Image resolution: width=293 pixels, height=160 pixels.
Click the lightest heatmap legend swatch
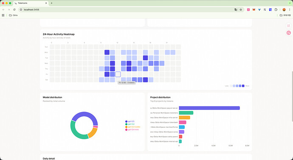coord(231,86)
